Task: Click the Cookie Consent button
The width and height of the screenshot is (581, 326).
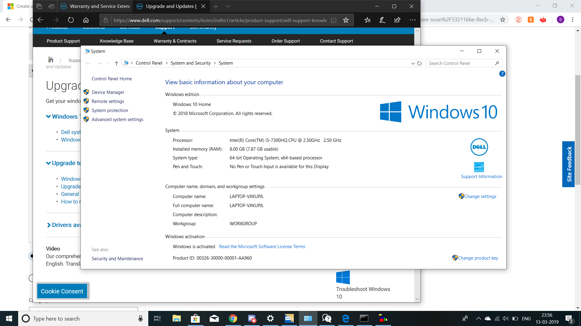Action: 62,291
